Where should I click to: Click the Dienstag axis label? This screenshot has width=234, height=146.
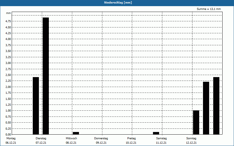click(x=41, y=138)
